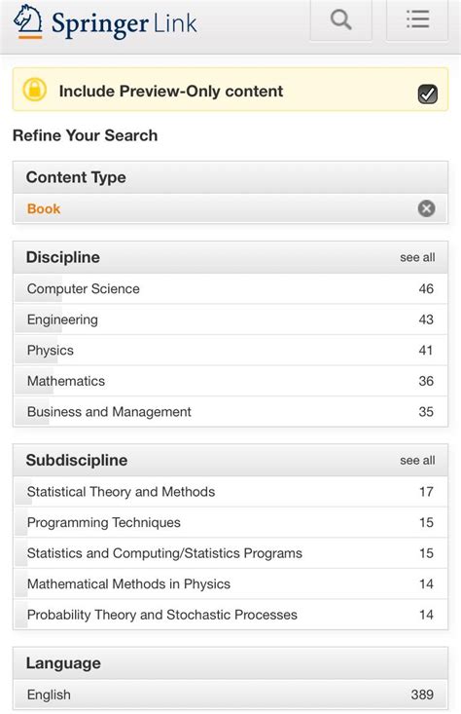This screenshot has height=714, width=461.
Task: Click the SpringerLink horse logo
Action: [28, 21]
